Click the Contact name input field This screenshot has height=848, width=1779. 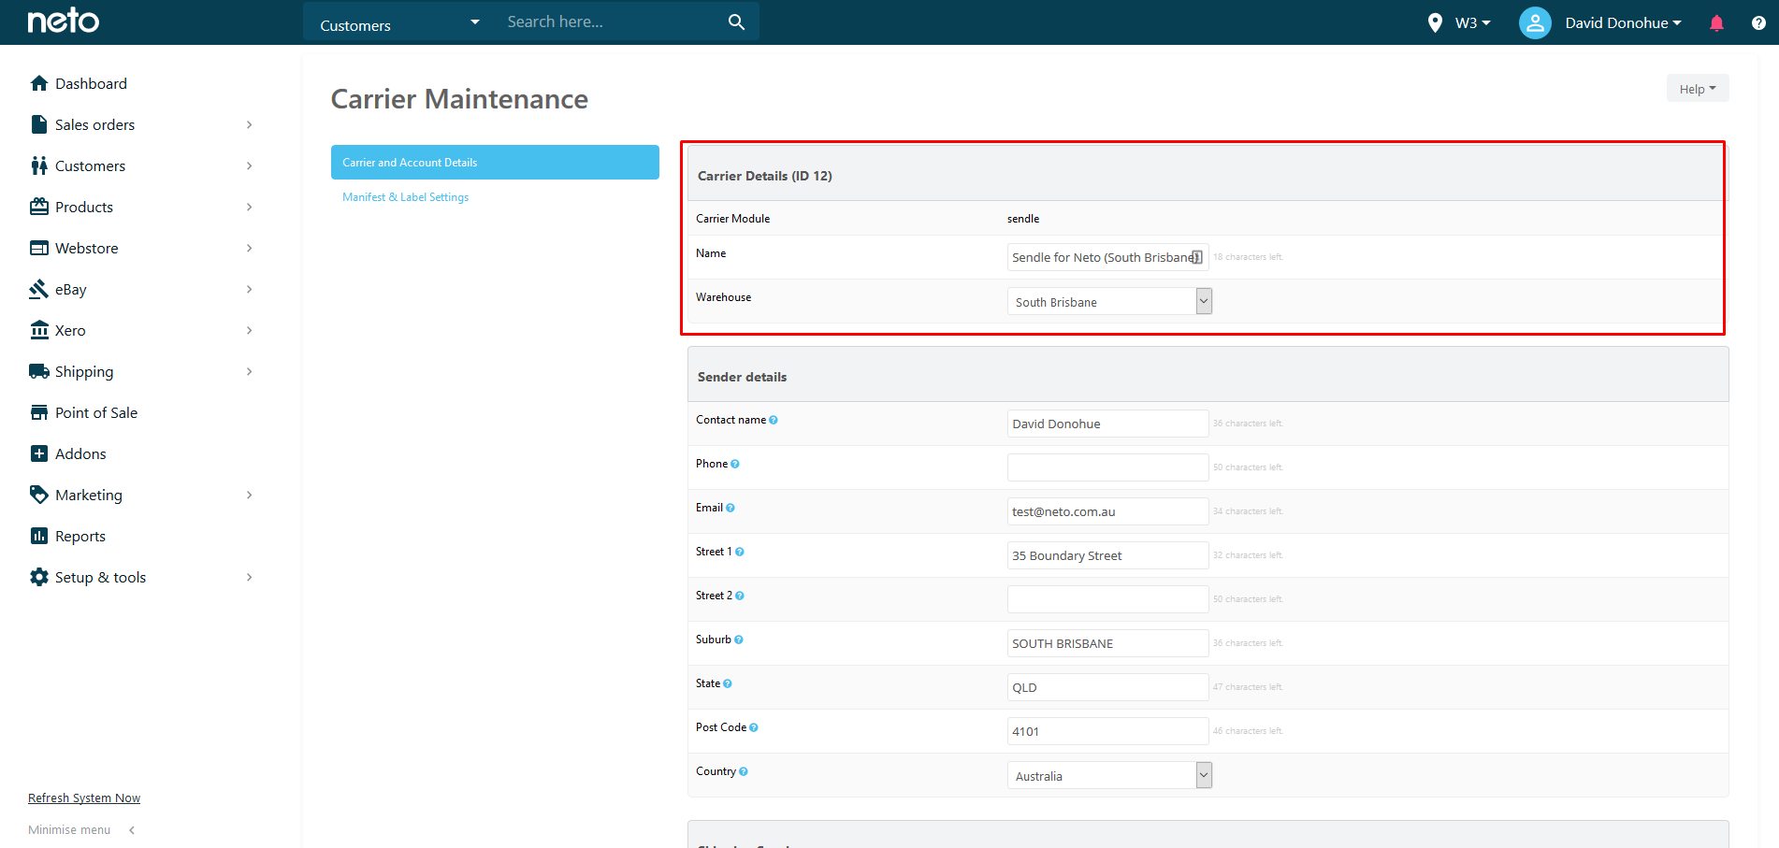click(1107, 424)
